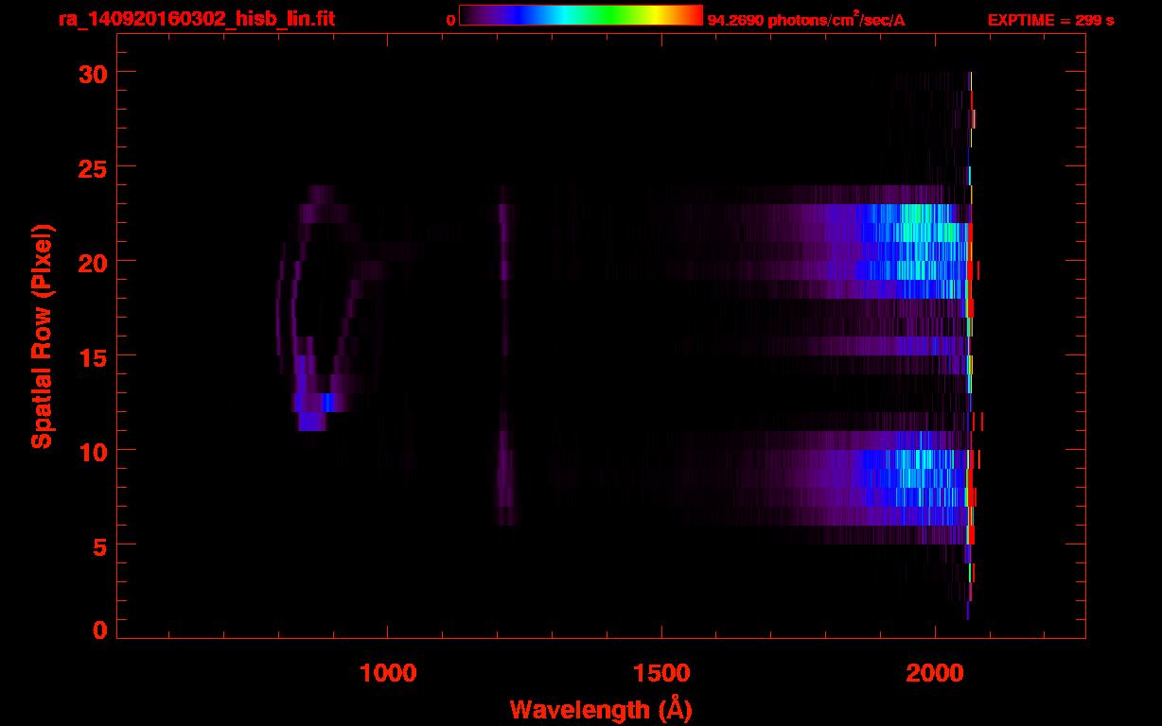Click the x-axis tick label 2000
1162x726 pixels.
click(x=935, y=672)
